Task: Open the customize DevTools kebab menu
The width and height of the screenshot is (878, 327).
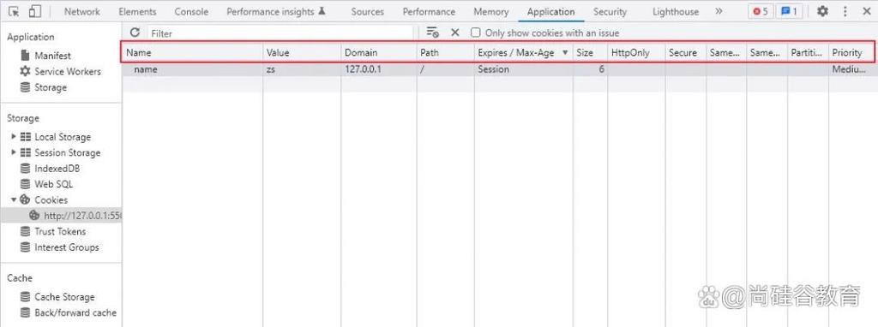Action: click(845, 11)
